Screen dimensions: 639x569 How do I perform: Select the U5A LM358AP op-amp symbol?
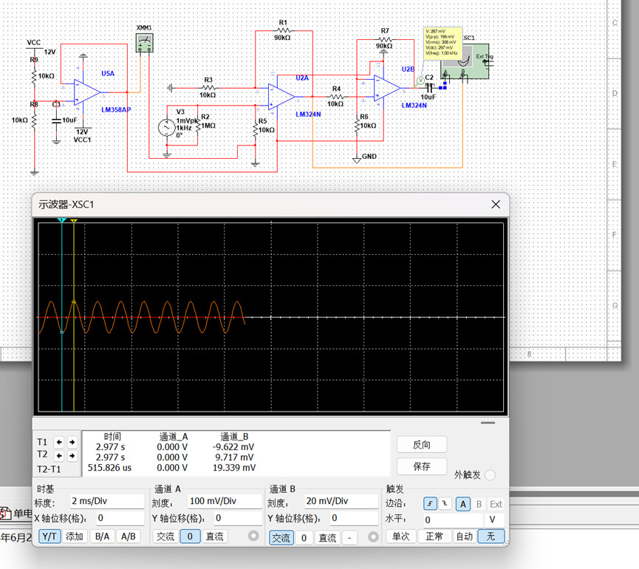tap(87, 92)
